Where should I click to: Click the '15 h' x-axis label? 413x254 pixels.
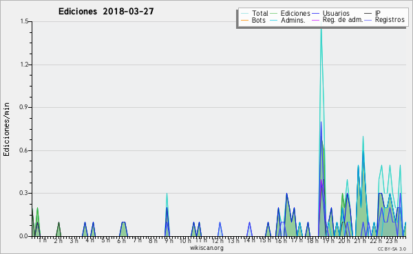point(265,240)
